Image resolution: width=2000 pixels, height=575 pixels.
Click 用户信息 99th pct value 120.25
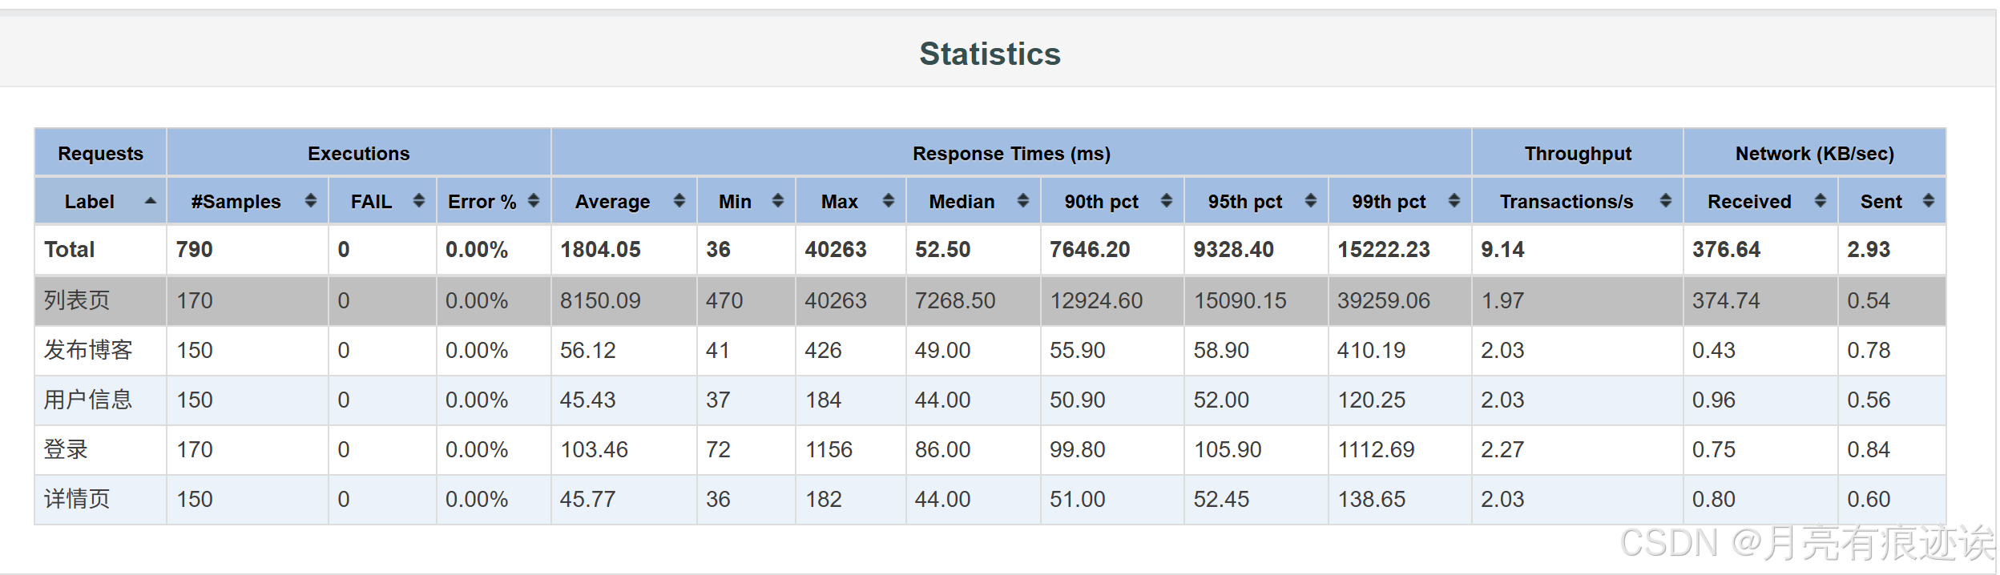pos(1371,400)
